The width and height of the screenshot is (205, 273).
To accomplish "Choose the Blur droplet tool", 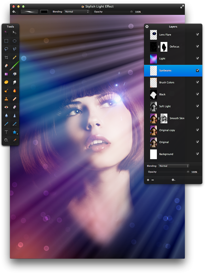I will pos(6,115).
